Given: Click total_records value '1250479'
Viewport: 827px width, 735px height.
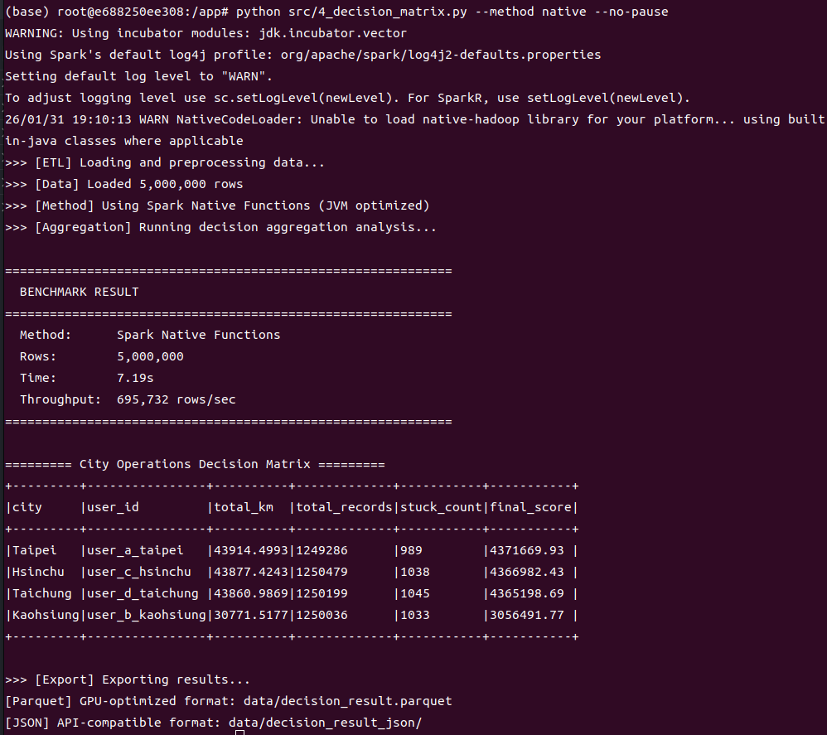Looking at the screenshot, I should [x=322, y=572].
